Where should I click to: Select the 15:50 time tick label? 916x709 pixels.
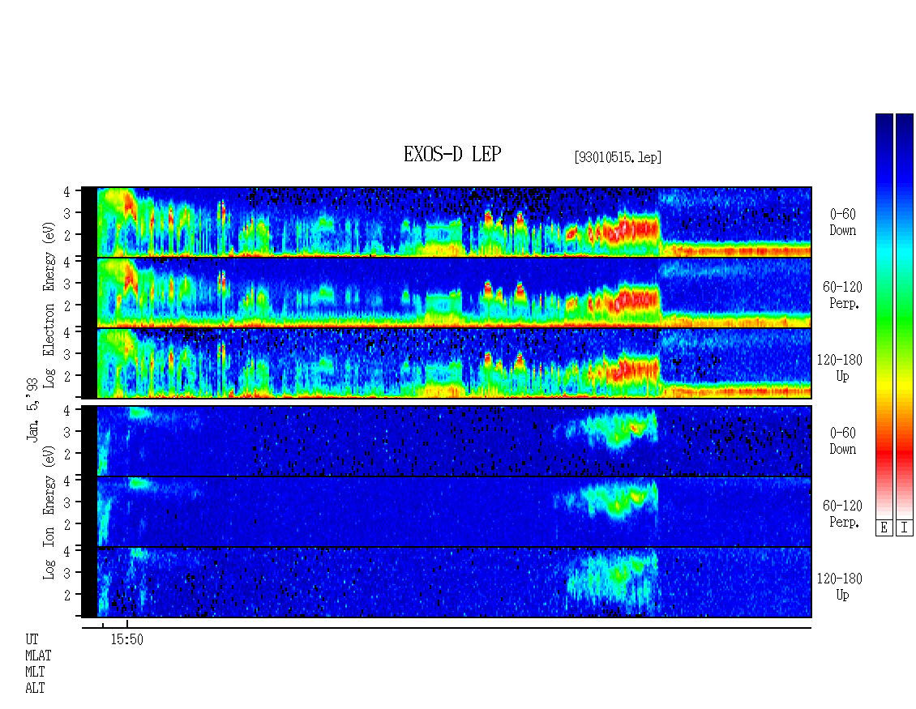pyautogui.click(x=126, y=639)
